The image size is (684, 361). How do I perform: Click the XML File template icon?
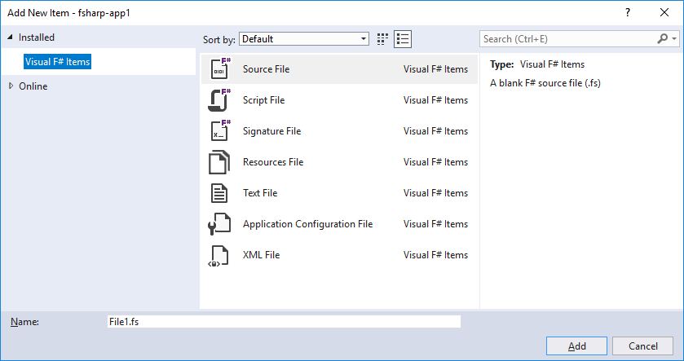click(220, 255)
